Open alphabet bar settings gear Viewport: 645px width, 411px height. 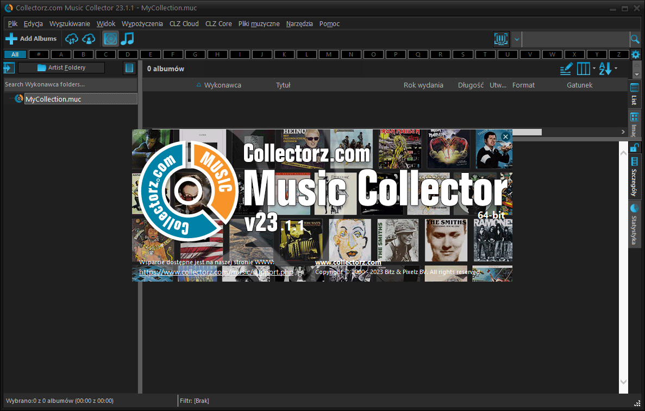636,54
